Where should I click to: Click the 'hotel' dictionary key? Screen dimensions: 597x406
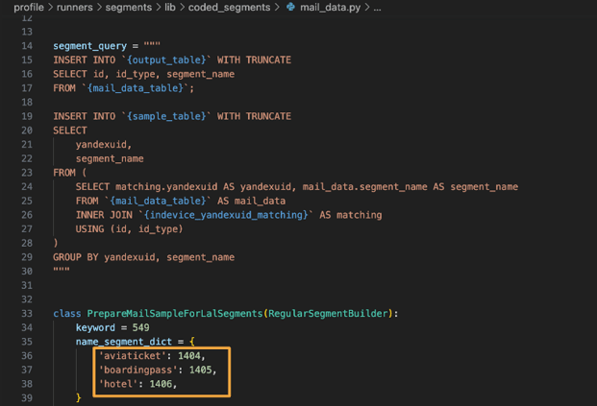118,384
